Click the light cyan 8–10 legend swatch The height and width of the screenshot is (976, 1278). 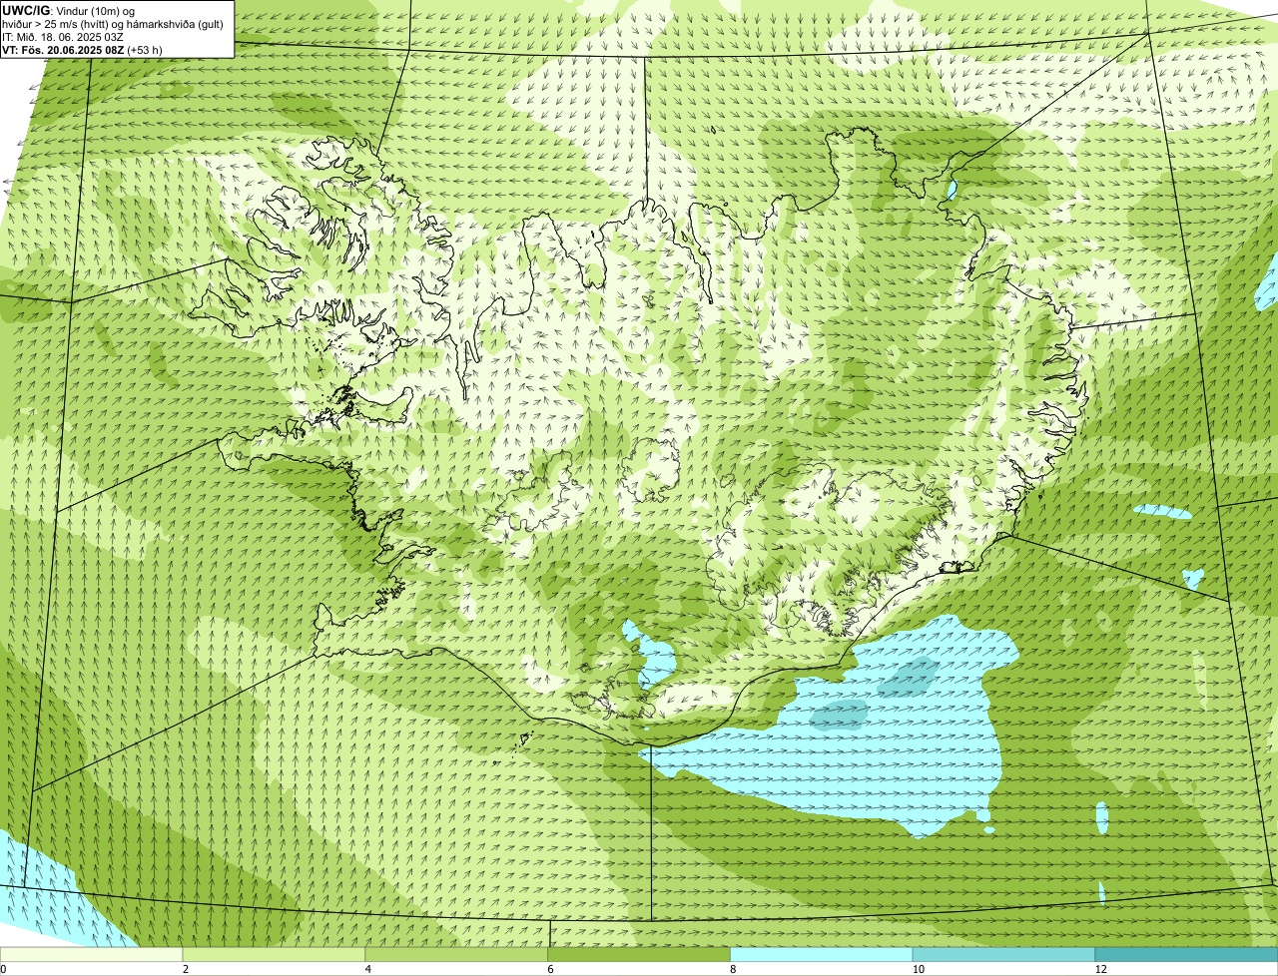[822, 955]
